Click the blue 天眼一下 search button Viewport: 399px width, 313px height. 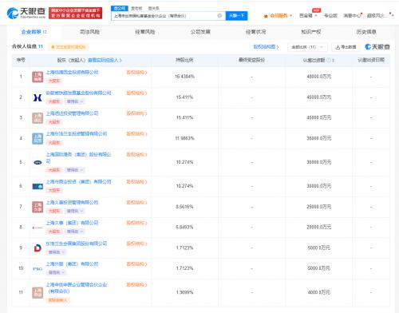coord(236,16)
